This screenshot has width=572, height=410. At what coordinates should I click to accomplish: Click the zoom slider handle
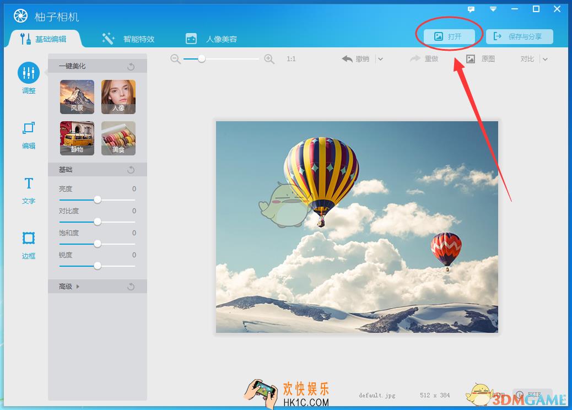pos(202,59)
